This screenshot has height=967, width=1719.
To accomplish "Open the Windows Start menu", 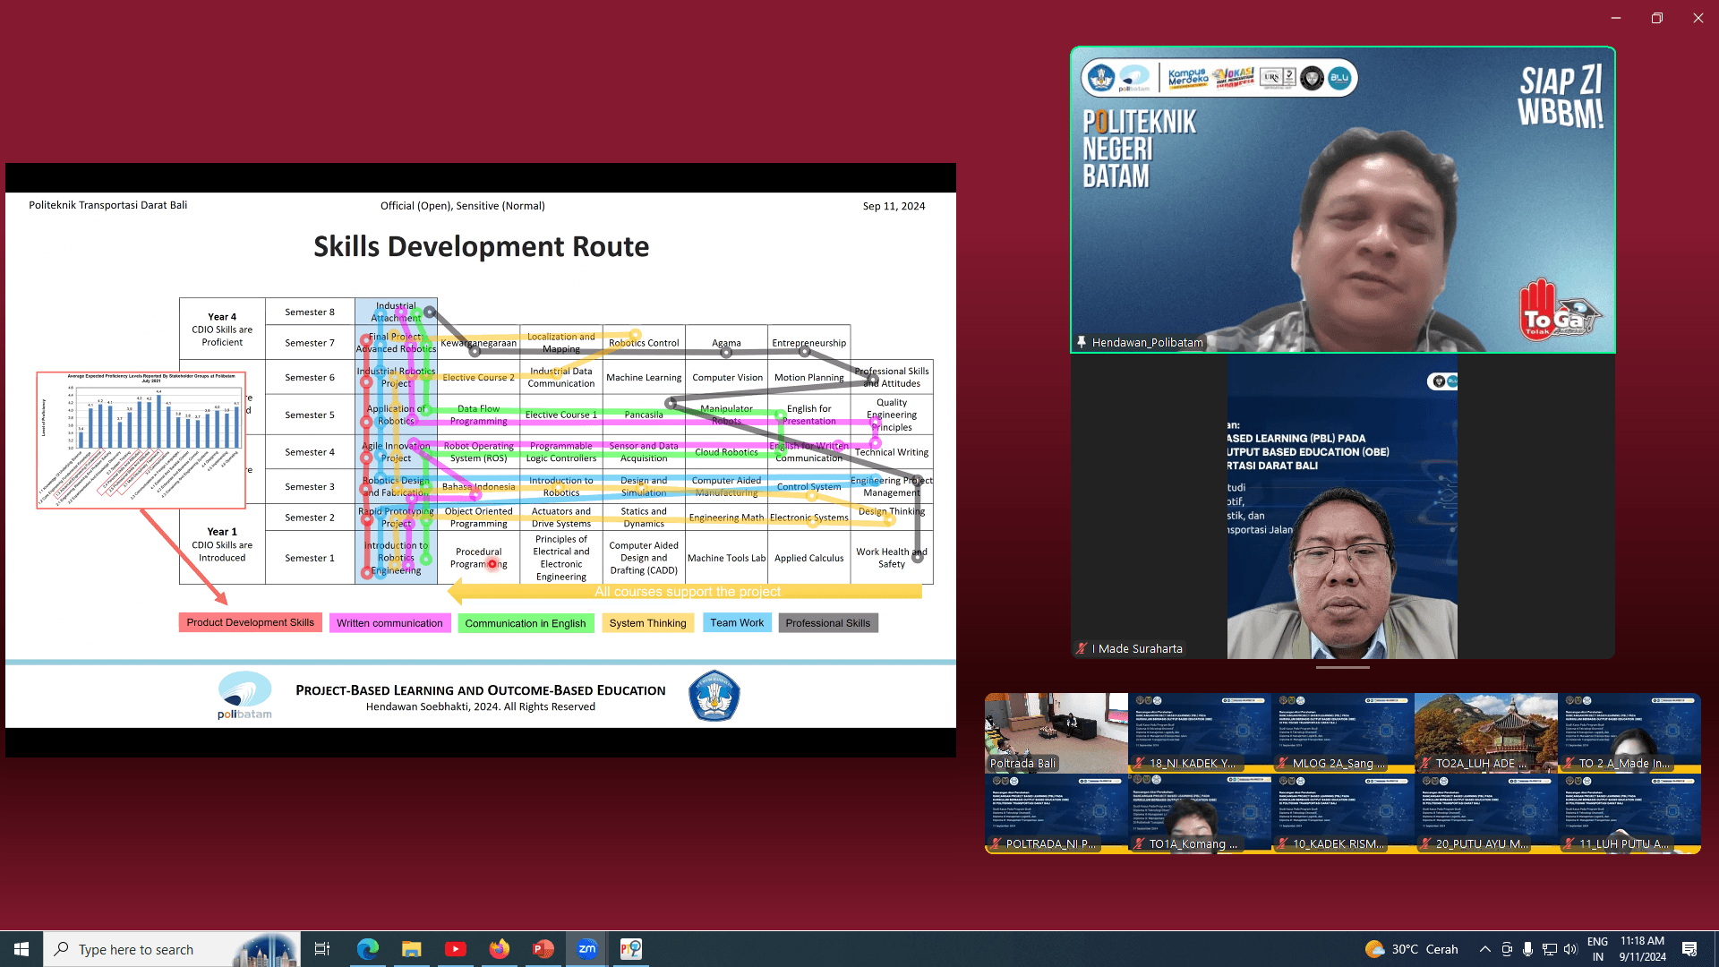I will pos(21,949).
